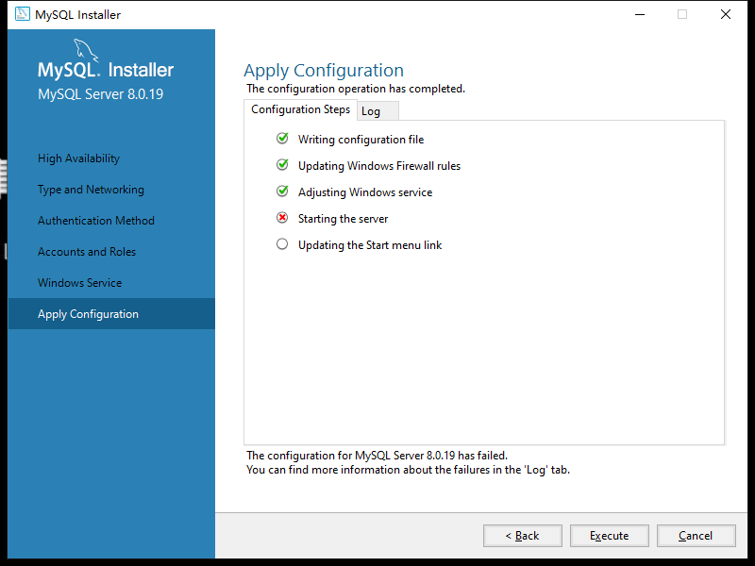Click the 'Writing configuration file' step text
The height and width of the screenshot is (566, 755).
pos(361,140)
